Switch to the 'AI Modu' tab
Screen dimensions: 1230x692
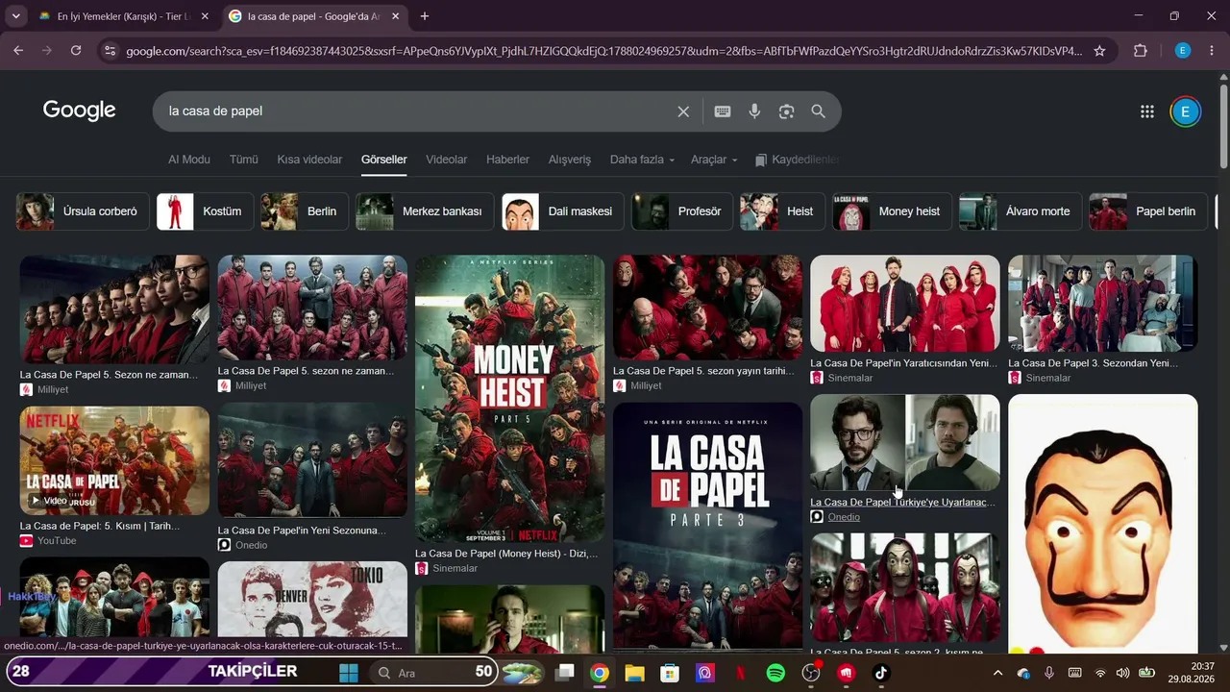[189, 160]
